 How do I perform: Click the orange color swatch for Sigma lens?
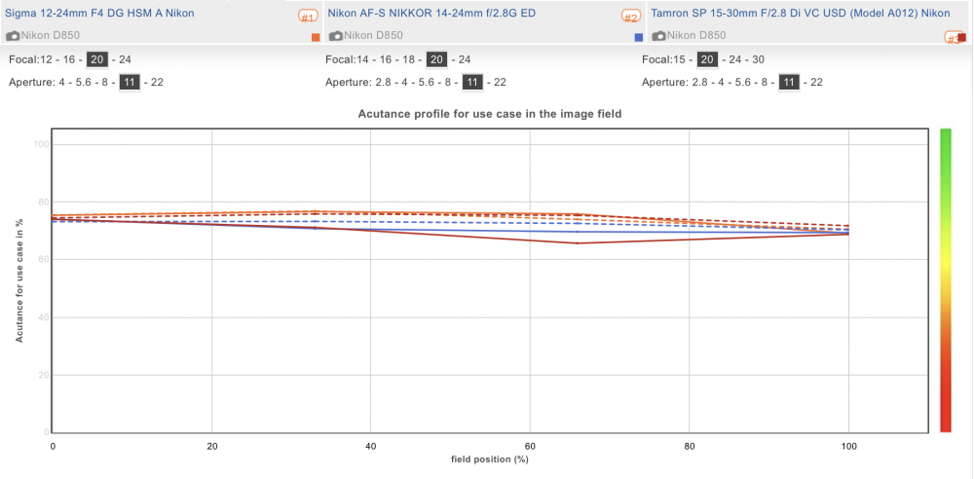316,37
